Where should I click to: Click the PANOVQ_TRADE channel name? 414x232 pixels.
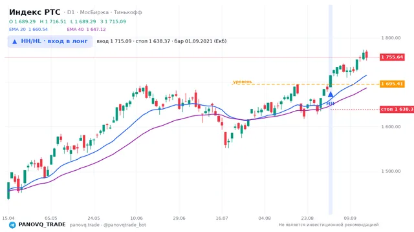(x=42, y=225)
